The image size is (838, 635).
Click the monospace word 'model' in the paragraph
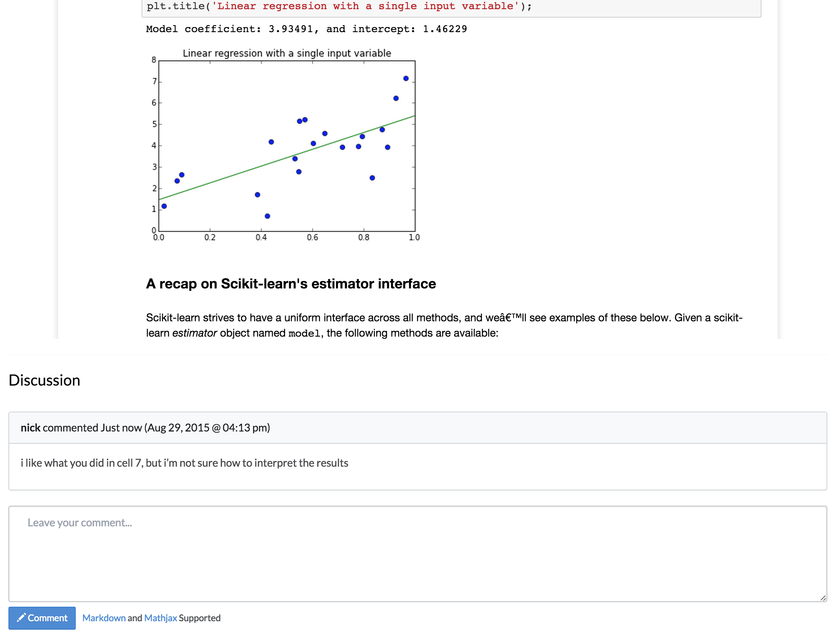coord(304,334)
